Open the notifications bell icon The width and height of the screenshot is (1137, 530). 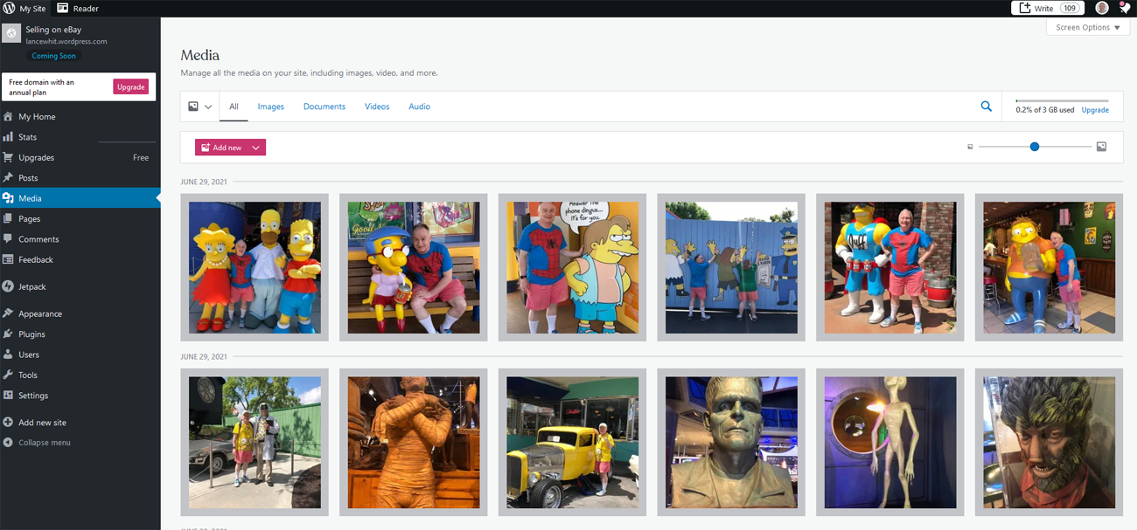pyautogui.click(x=1126, y=8)
